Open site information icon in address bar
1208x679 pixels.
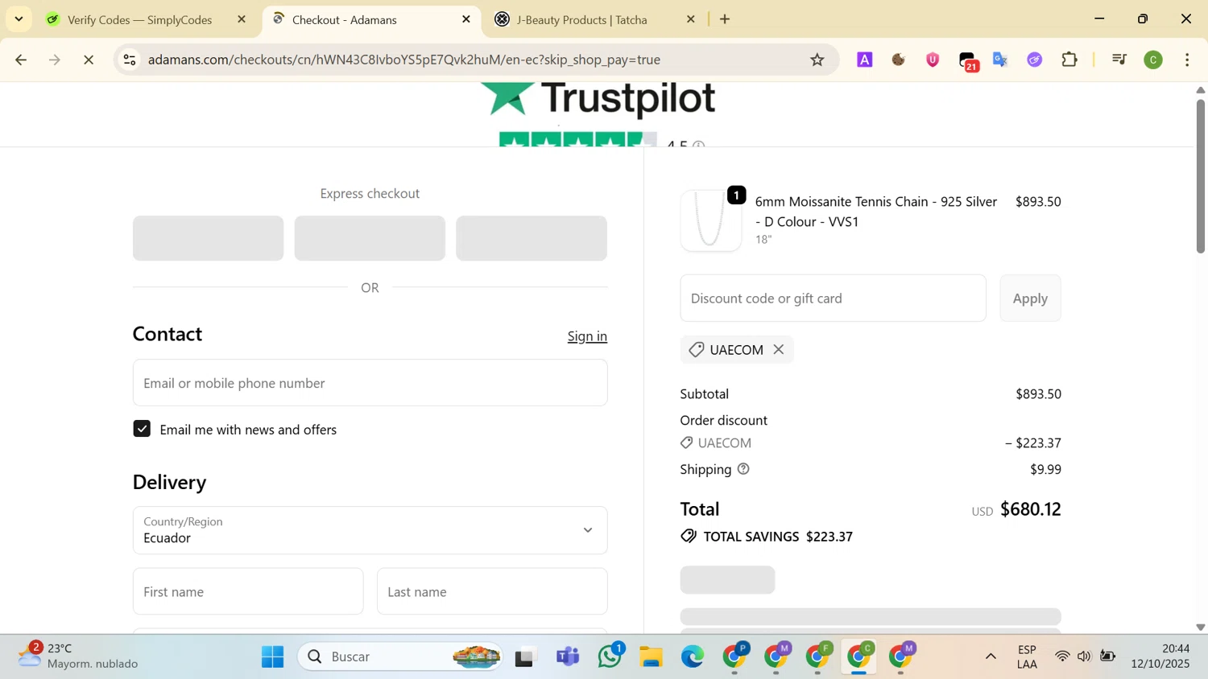[130, 60]
